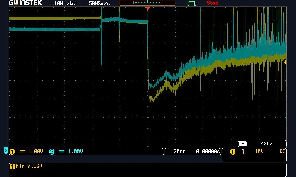Click the falling edge trigger slope icon
The image size is (296, 177).
(x=244, y=152)
